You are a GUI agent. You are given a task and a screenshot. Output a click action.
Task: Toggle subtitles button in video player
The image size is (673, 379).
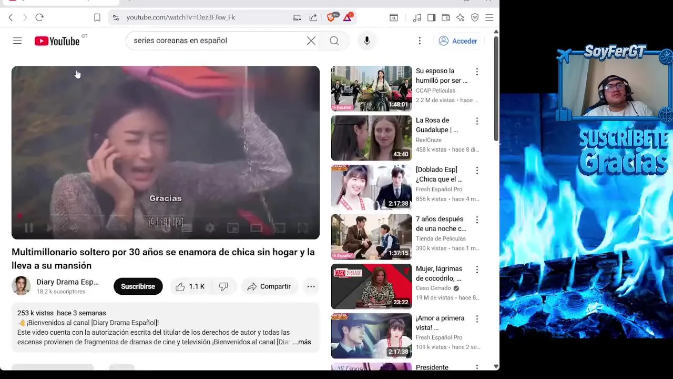pyautogui.click(x=187, y=228)
